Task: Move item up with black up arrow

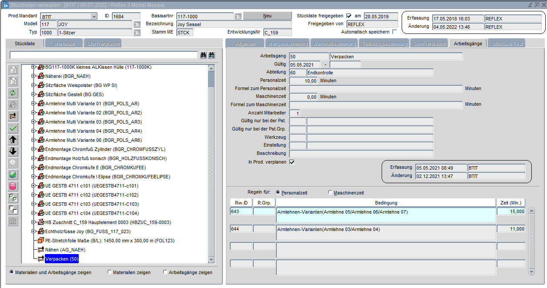Action: [x=13, y=140]
